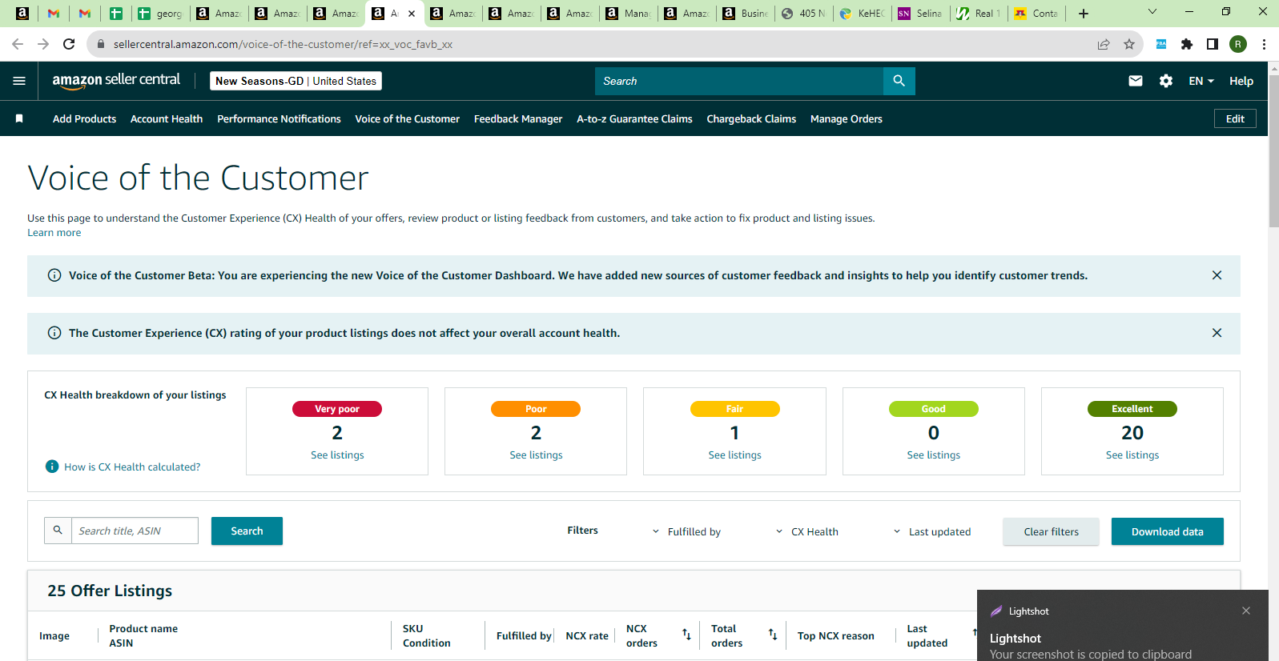The width and height of the screenshot is (1279, 661).
Task: Open How is CX Health calculated link
Action: pos(132,467)
